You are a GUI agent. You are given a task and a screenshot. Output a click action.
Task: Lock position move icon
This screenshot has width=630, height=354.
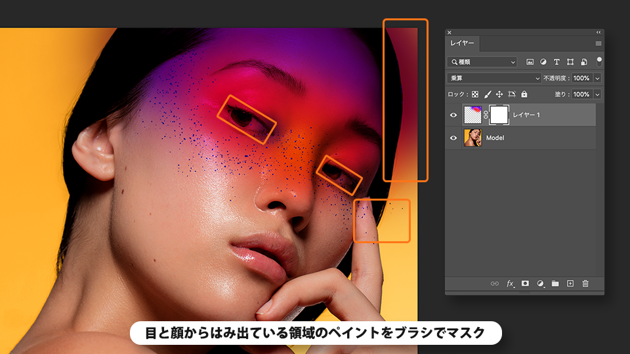(x=499, y=94)
